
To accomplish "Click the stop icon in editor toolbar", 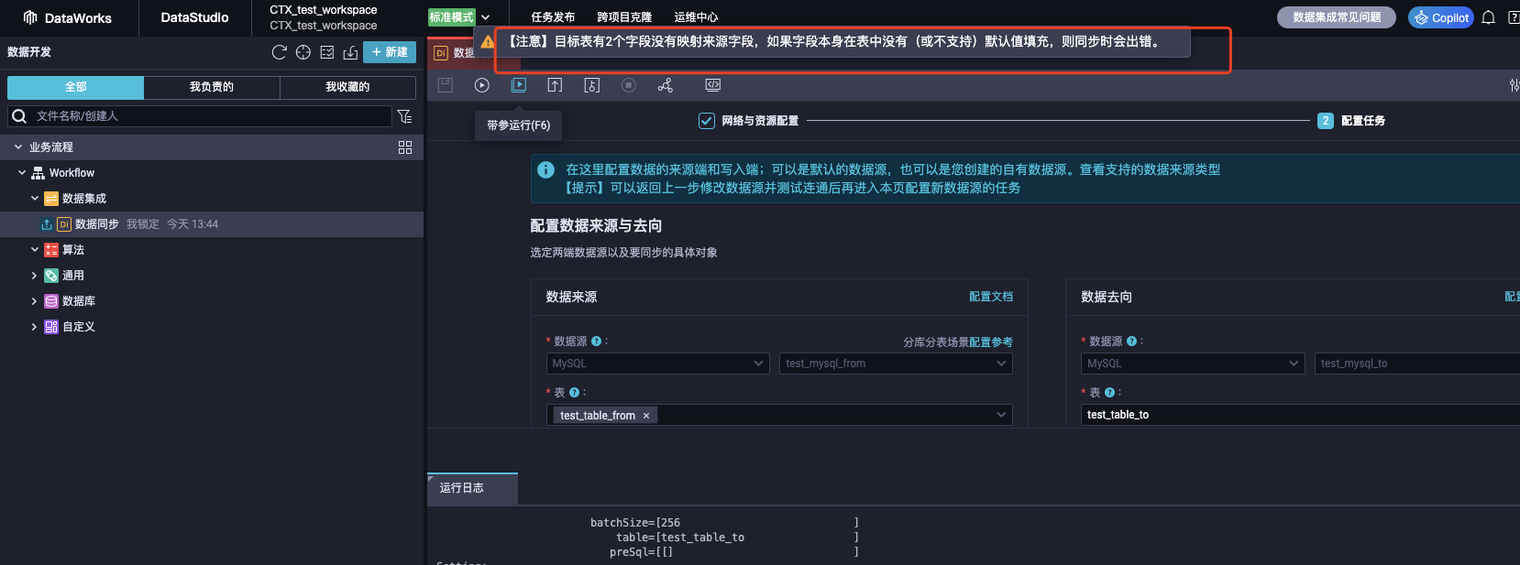I will (629, 85).
